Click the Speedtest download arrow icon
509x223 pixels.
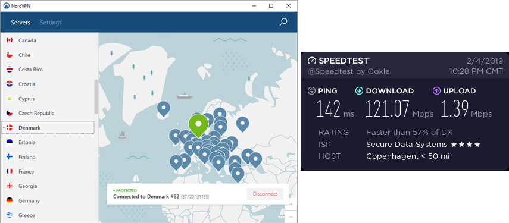[359, 91]
